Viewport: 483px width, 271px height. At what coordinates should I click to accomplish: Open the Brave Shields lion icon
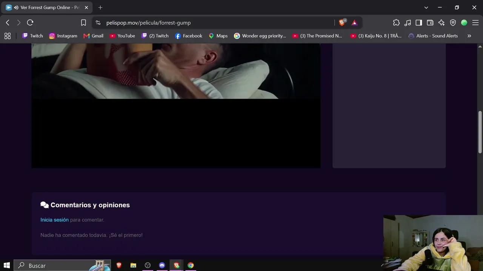pyautogui.click(x=342, y=23)
